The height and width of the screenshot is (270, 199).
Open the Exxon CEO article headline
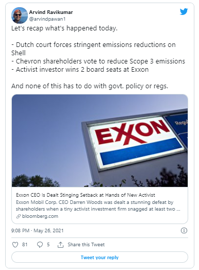click(x=86, y=195)
